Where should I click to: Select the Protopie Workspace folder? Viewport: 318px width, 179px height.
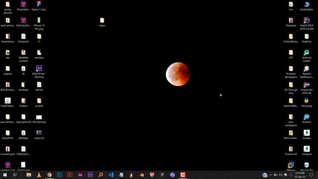click(291, 72)
